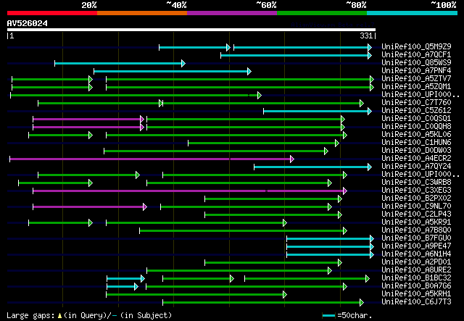Click the purple ~60% identity legend segment
The width and height of the screenshot is (464, 321).
[232, 13]
